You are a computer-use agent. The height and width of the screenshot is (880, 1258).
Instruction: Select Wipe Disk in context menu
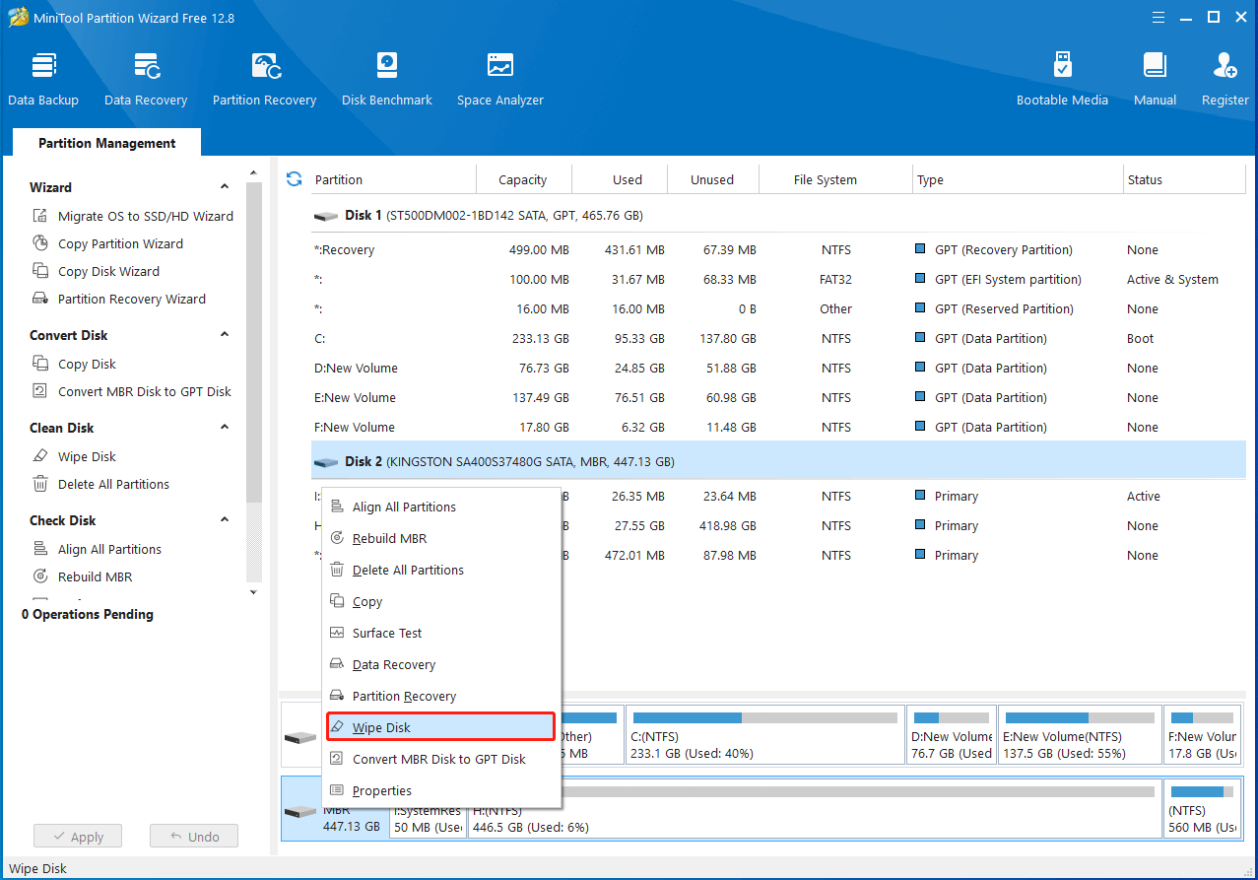pyautogui.click(x=441, y=727)
